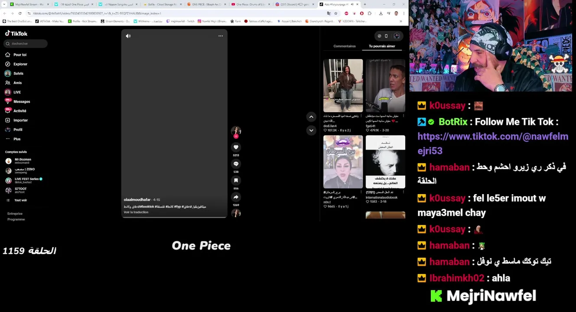Open options menu for n0n.t video
The width and height of the screenshot is (576, 312).
pos(361,192)
